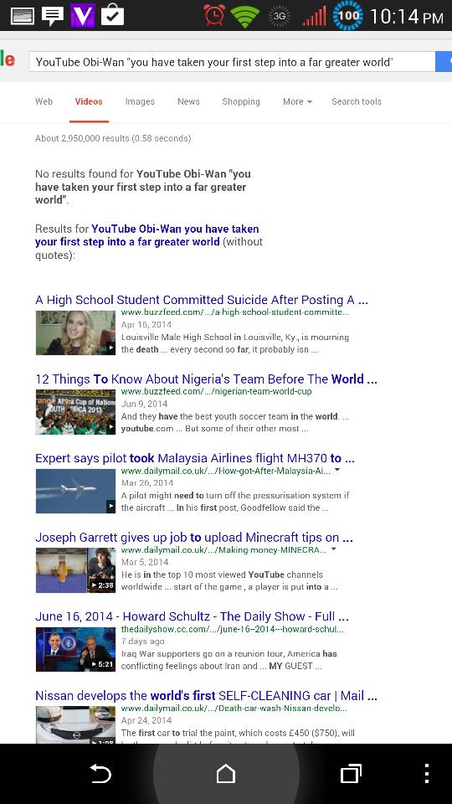
Task: Open the Nigeria's Team World Cup result
Action: coord(206,379)
